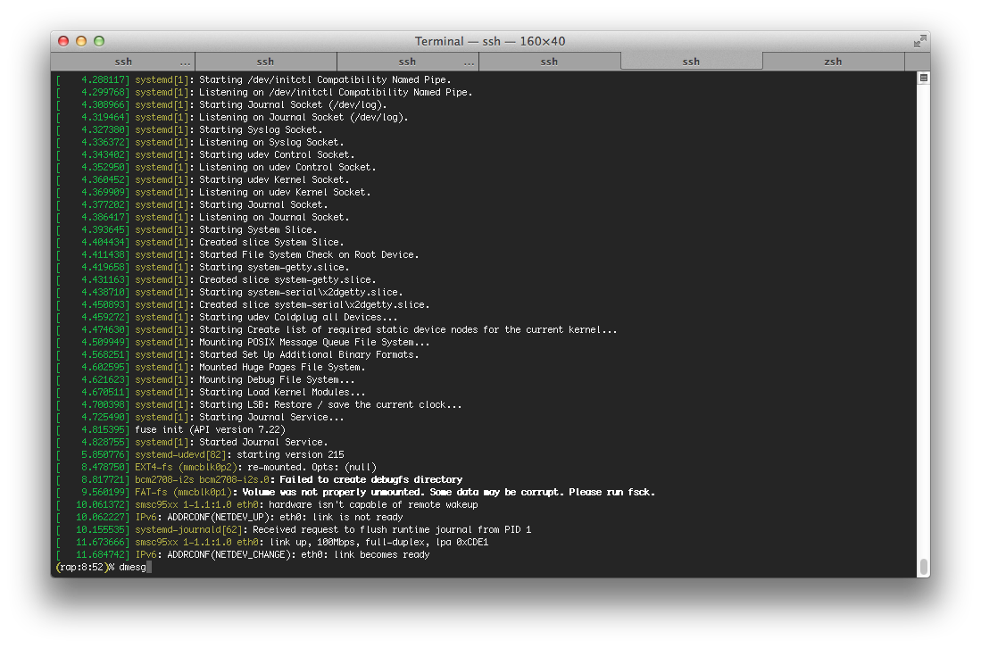Viewport: 981px width, 648px height.
Task: Enter full screen using the title bar arrows icon
Action: click(x=919, y=41)
